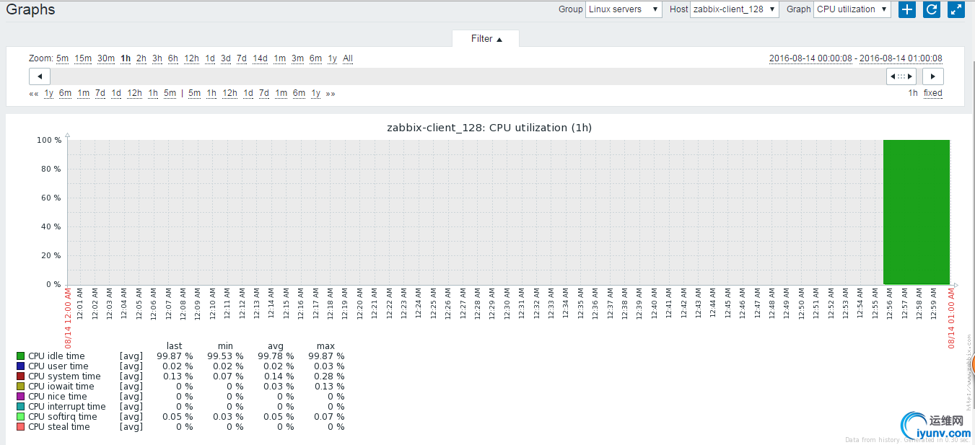Click CPU idle time green legend swatch
The image size is (975, 445).
click(21, 356)
